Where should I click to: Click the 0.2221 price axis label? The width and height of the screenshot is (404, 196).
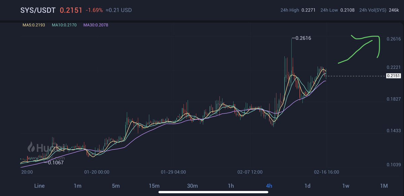(393, 68)
